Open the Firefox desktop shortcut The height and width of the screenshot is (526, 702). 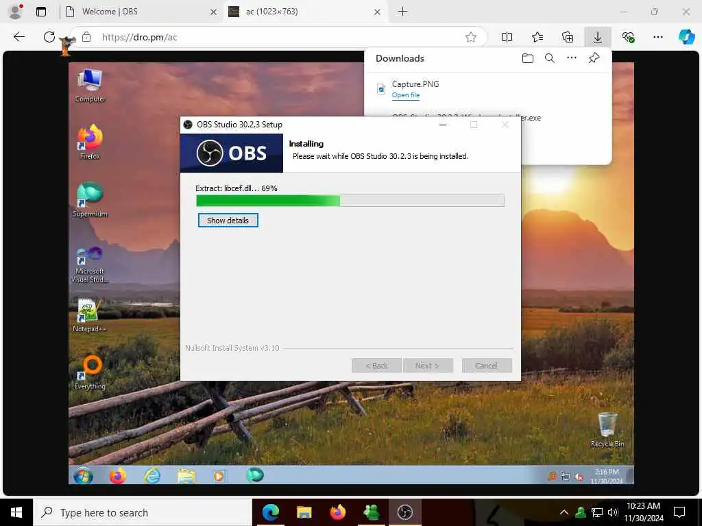tap(90, 142)
